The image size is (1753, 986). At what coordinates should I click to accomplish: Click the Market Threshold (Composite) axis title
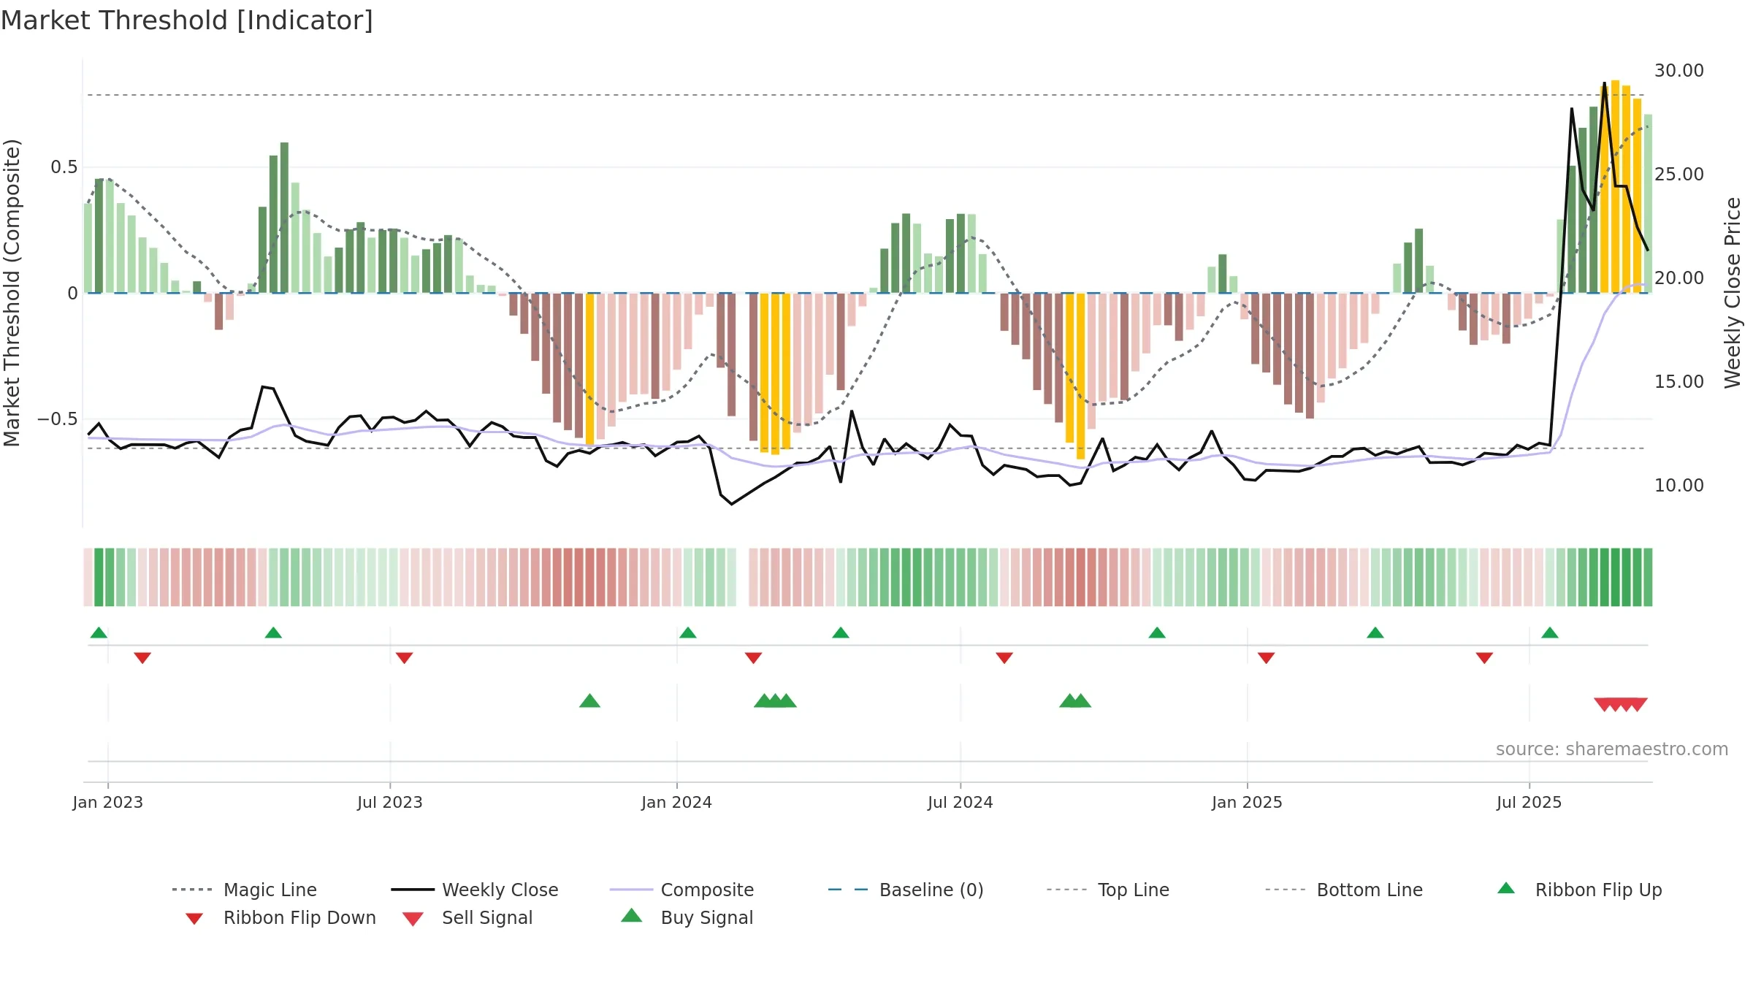point(12,293)
